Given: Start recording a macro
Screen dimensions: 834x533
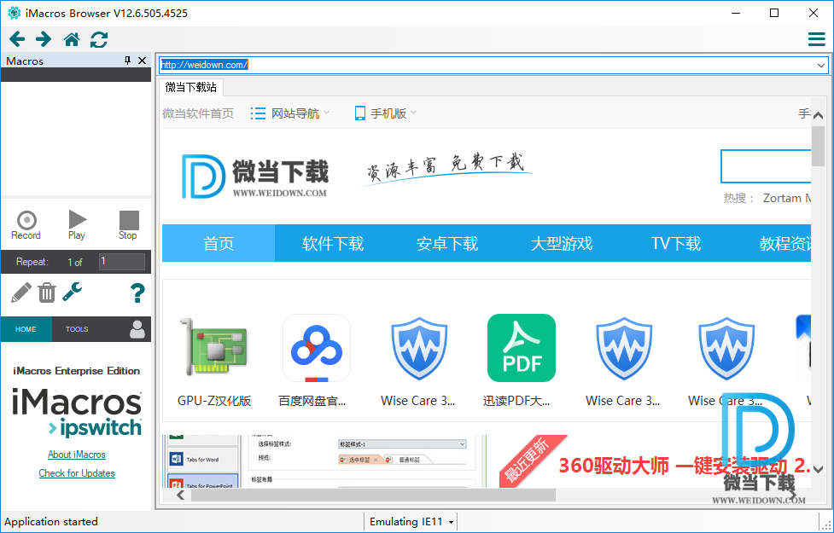Looking at the screenshot, I should pos(26,225).
